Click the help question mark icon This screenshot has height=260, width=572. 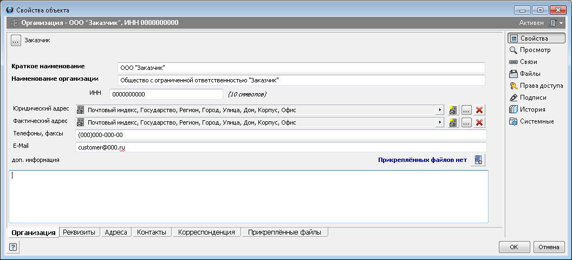tap(13, 247)
